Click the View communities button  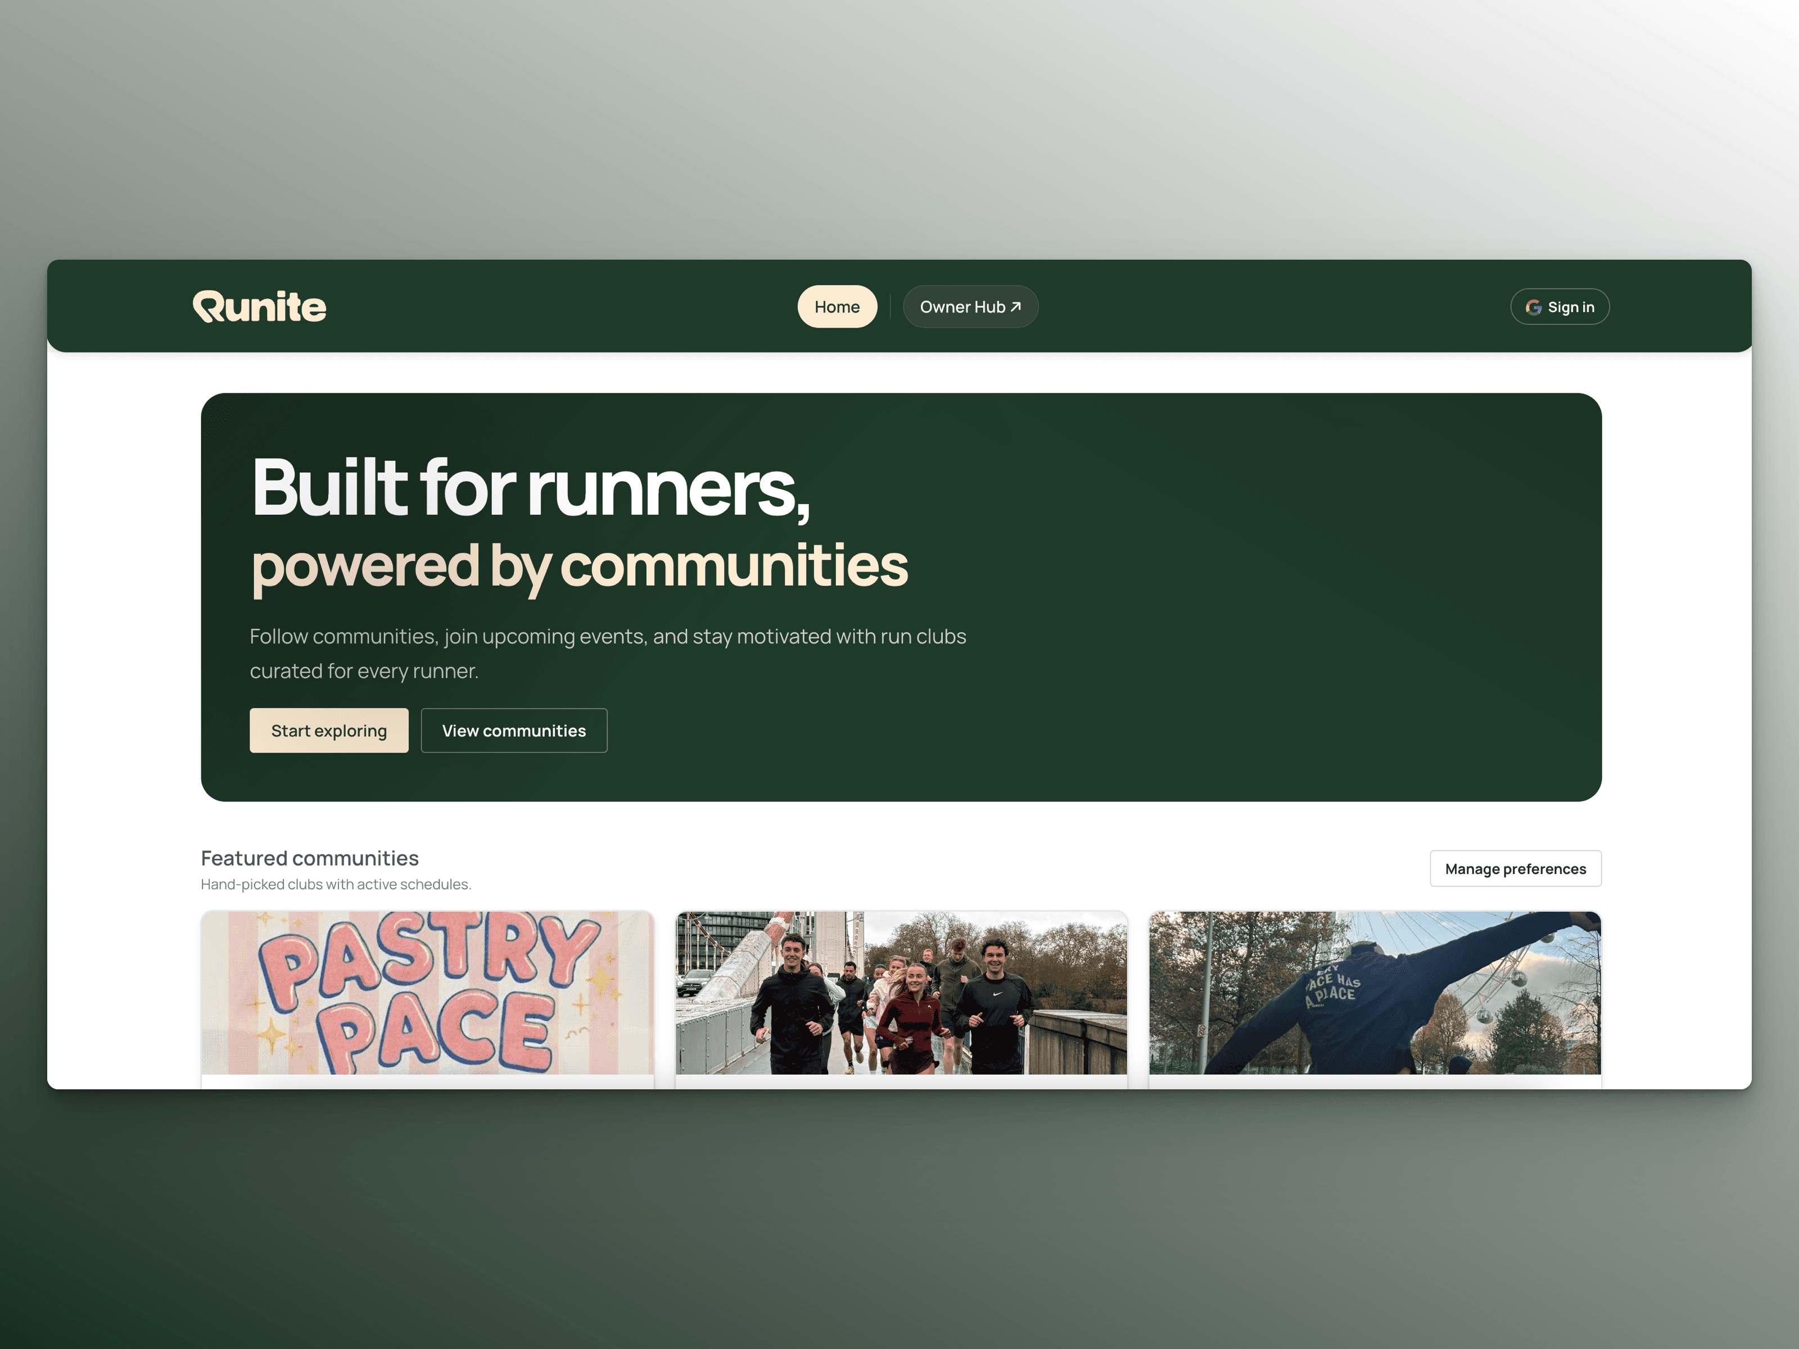513,730
